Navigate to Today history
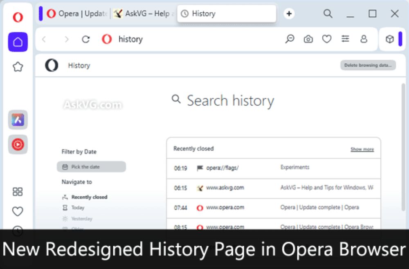 pos(73,208)
